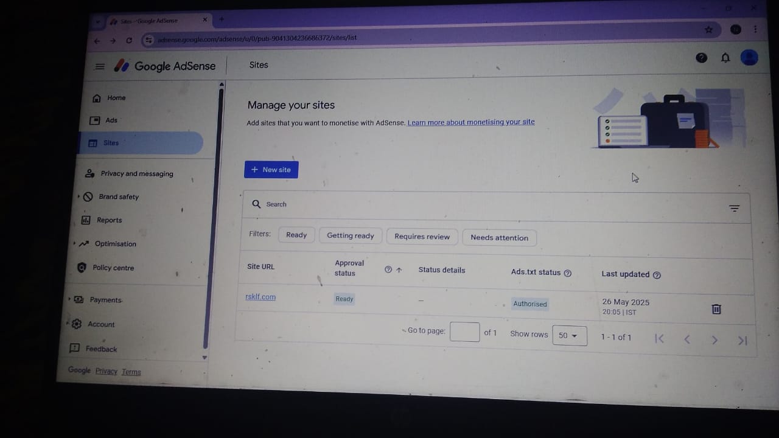Open the browser tab search dropdown

click(97, 21)
